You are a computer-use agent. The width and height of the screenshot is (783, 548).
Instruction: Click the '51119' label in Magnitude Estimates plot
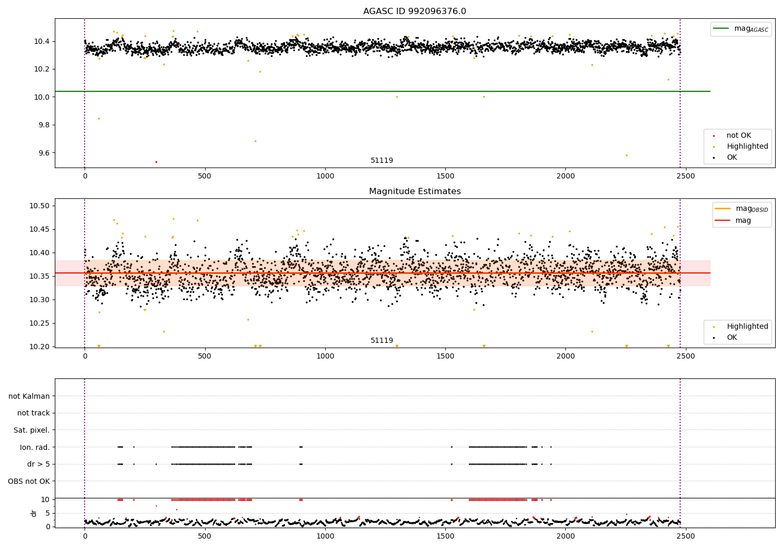pyautogui.click(x=382, y=341)
